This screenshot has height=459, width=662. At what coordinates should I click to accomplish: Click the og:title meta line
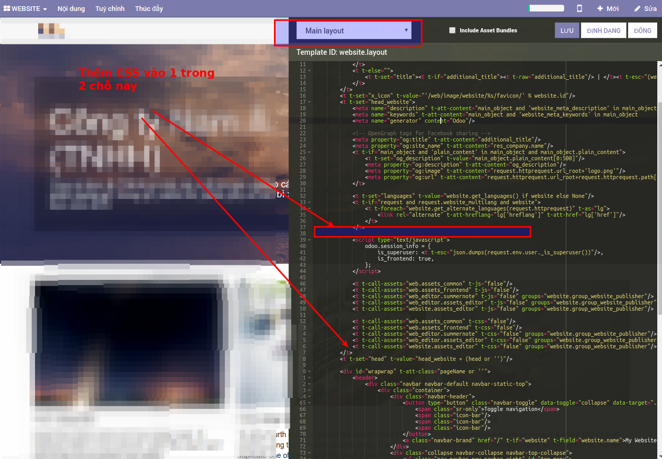pyautogui.click(x=447, y=139)
